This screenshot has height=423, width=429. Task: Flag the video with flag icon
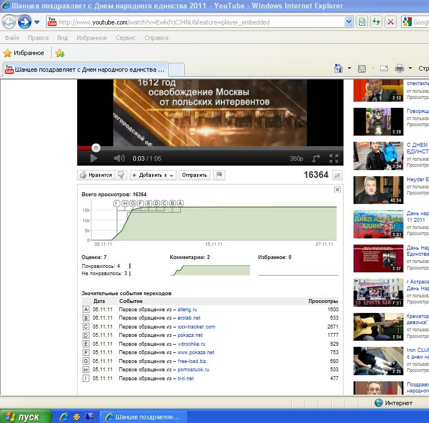coord(219,175)
